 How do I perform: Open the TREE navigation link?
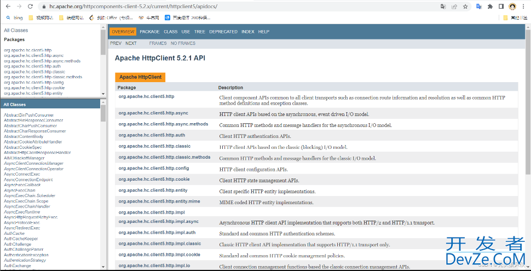pos(199,32)
